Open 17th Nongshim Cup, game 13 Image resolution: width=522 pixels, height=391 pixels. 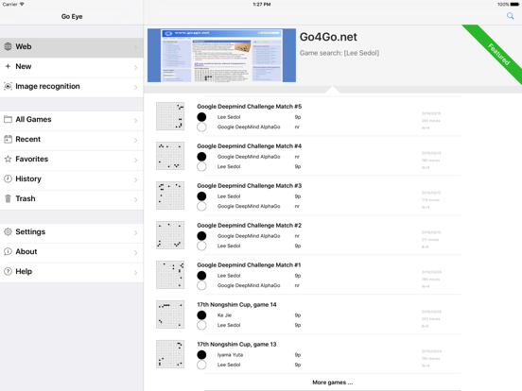point(236,344)
